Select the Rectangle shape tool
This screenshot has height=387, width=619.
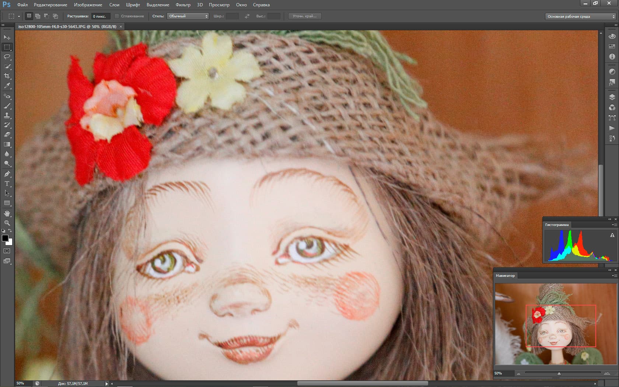pos(7,203)
